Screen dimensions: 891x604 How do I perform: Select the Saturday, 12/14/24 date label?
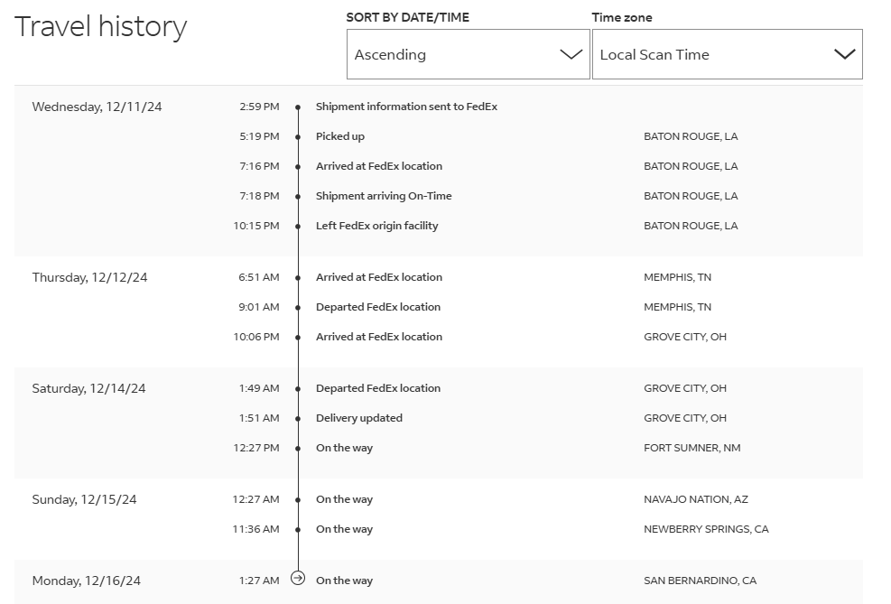[x=88, y=388]
